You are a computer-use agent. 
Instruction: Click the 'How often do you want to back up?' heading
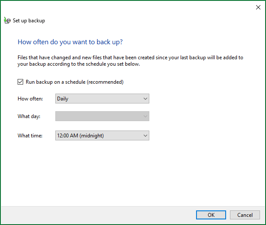tap(70, 42)
